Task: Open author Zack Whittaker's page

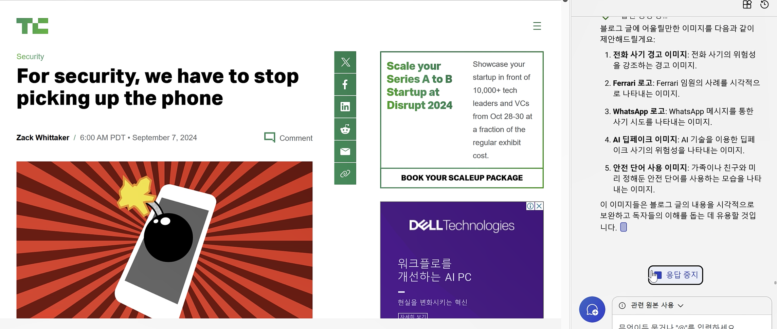Action: [43, 138]
